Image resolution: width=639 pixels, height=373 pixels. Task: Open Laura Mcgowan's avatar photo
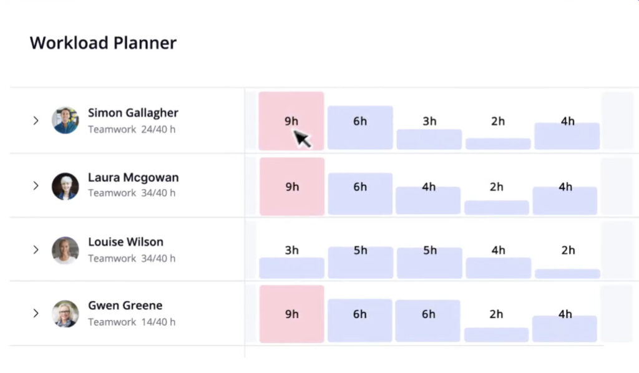(x=65, y=186)
